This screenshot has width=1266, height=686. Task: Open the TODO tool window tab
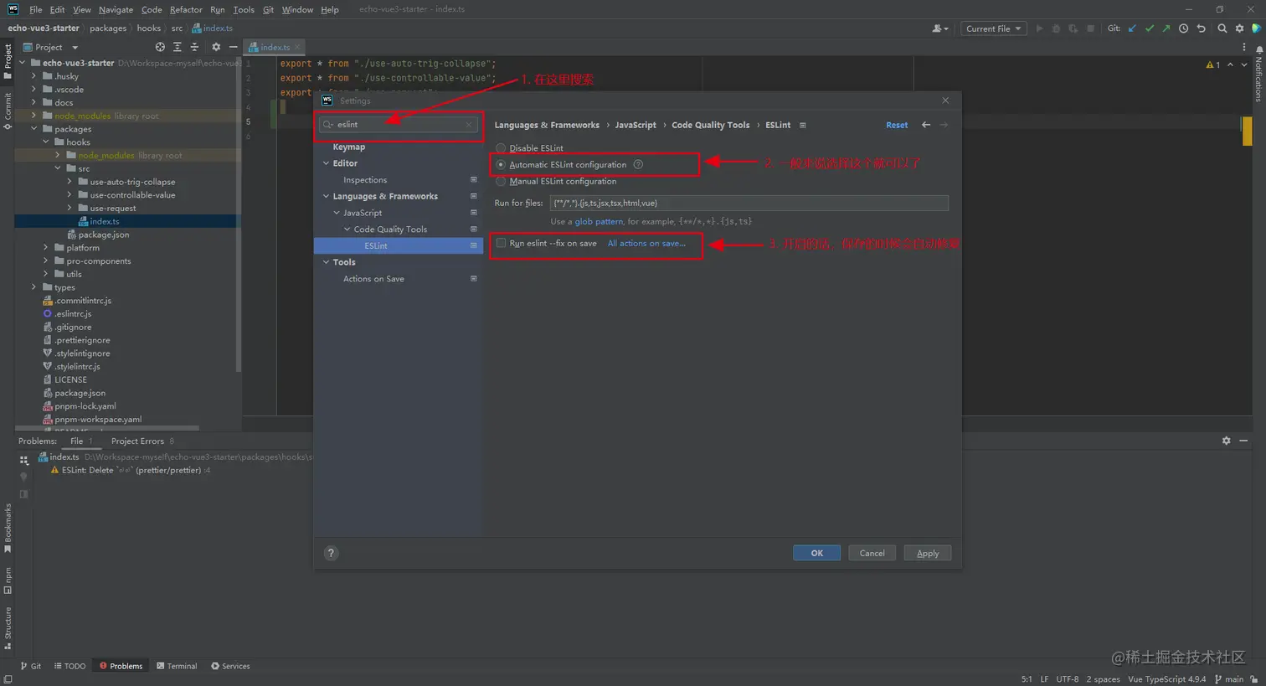[69, 666]
